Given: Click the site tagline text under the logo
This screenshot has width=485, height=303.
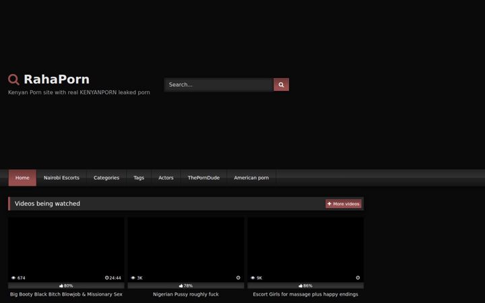Looking at the screenshot, I should click(x=79, y=92).
